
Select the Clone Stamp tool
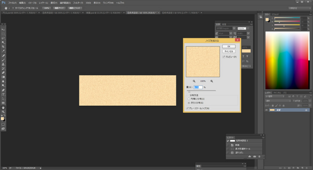tap(3, 64)
